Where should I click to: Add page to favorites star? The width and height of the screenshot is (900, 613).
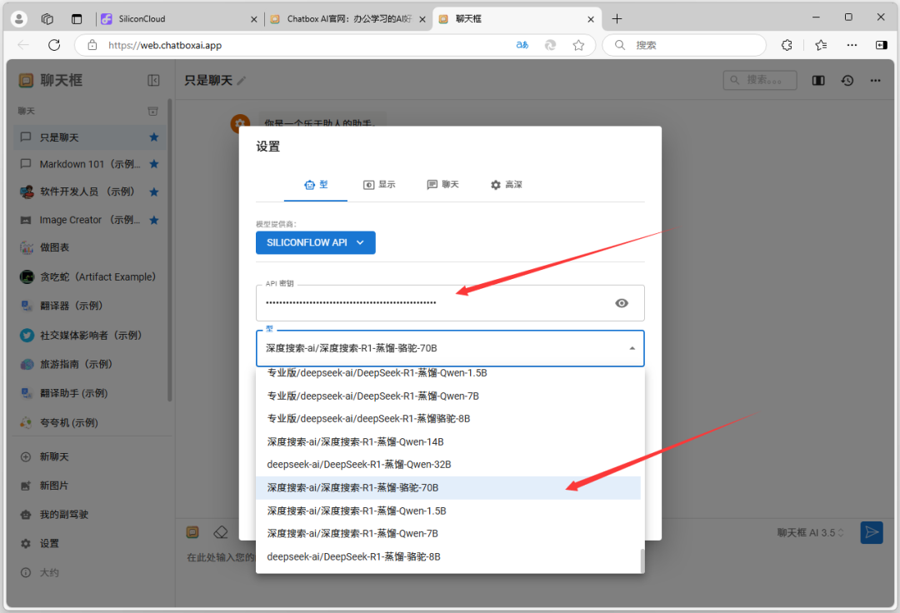point(578,45)
